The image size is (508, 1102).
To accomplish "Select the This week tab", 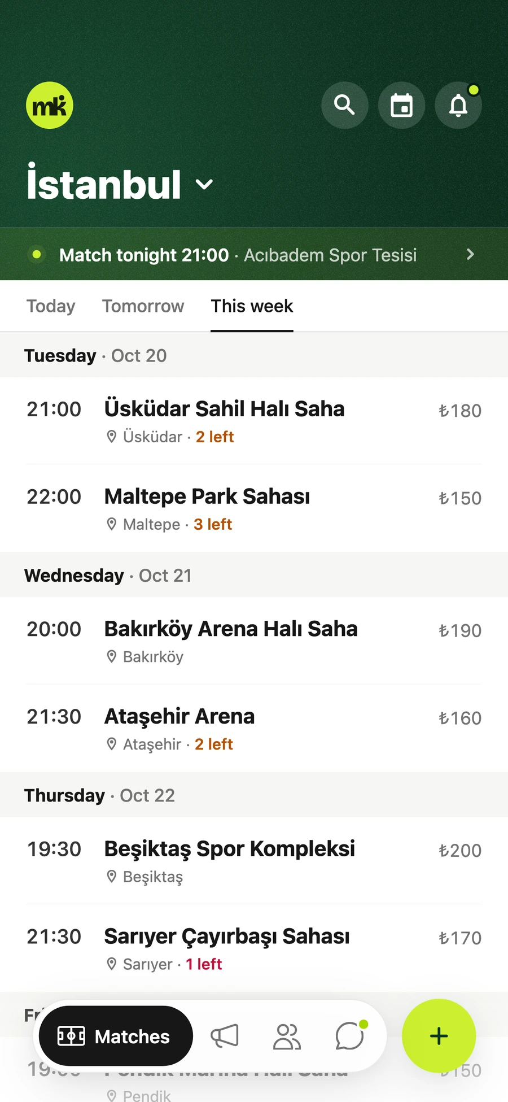I will click(x=252, y=306).
